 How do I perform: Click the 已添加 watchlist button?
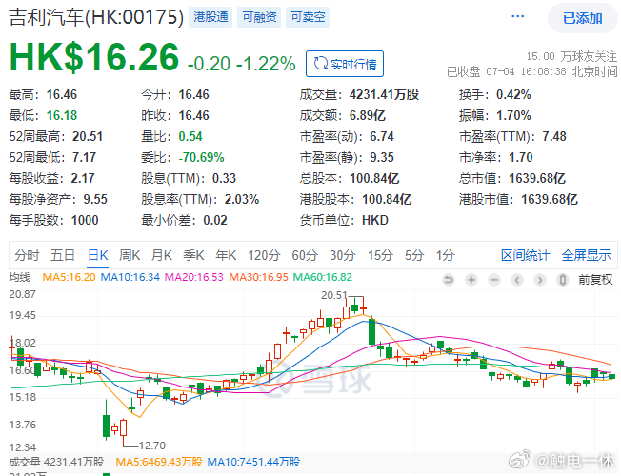coord(583,18)
